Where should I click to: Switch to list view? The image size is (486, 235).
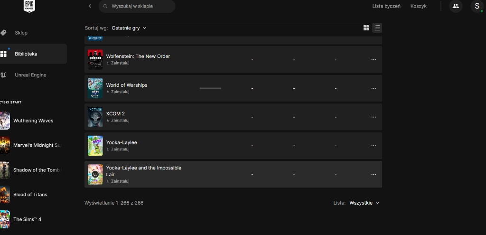pyautogui.click(x=377, y=28)
